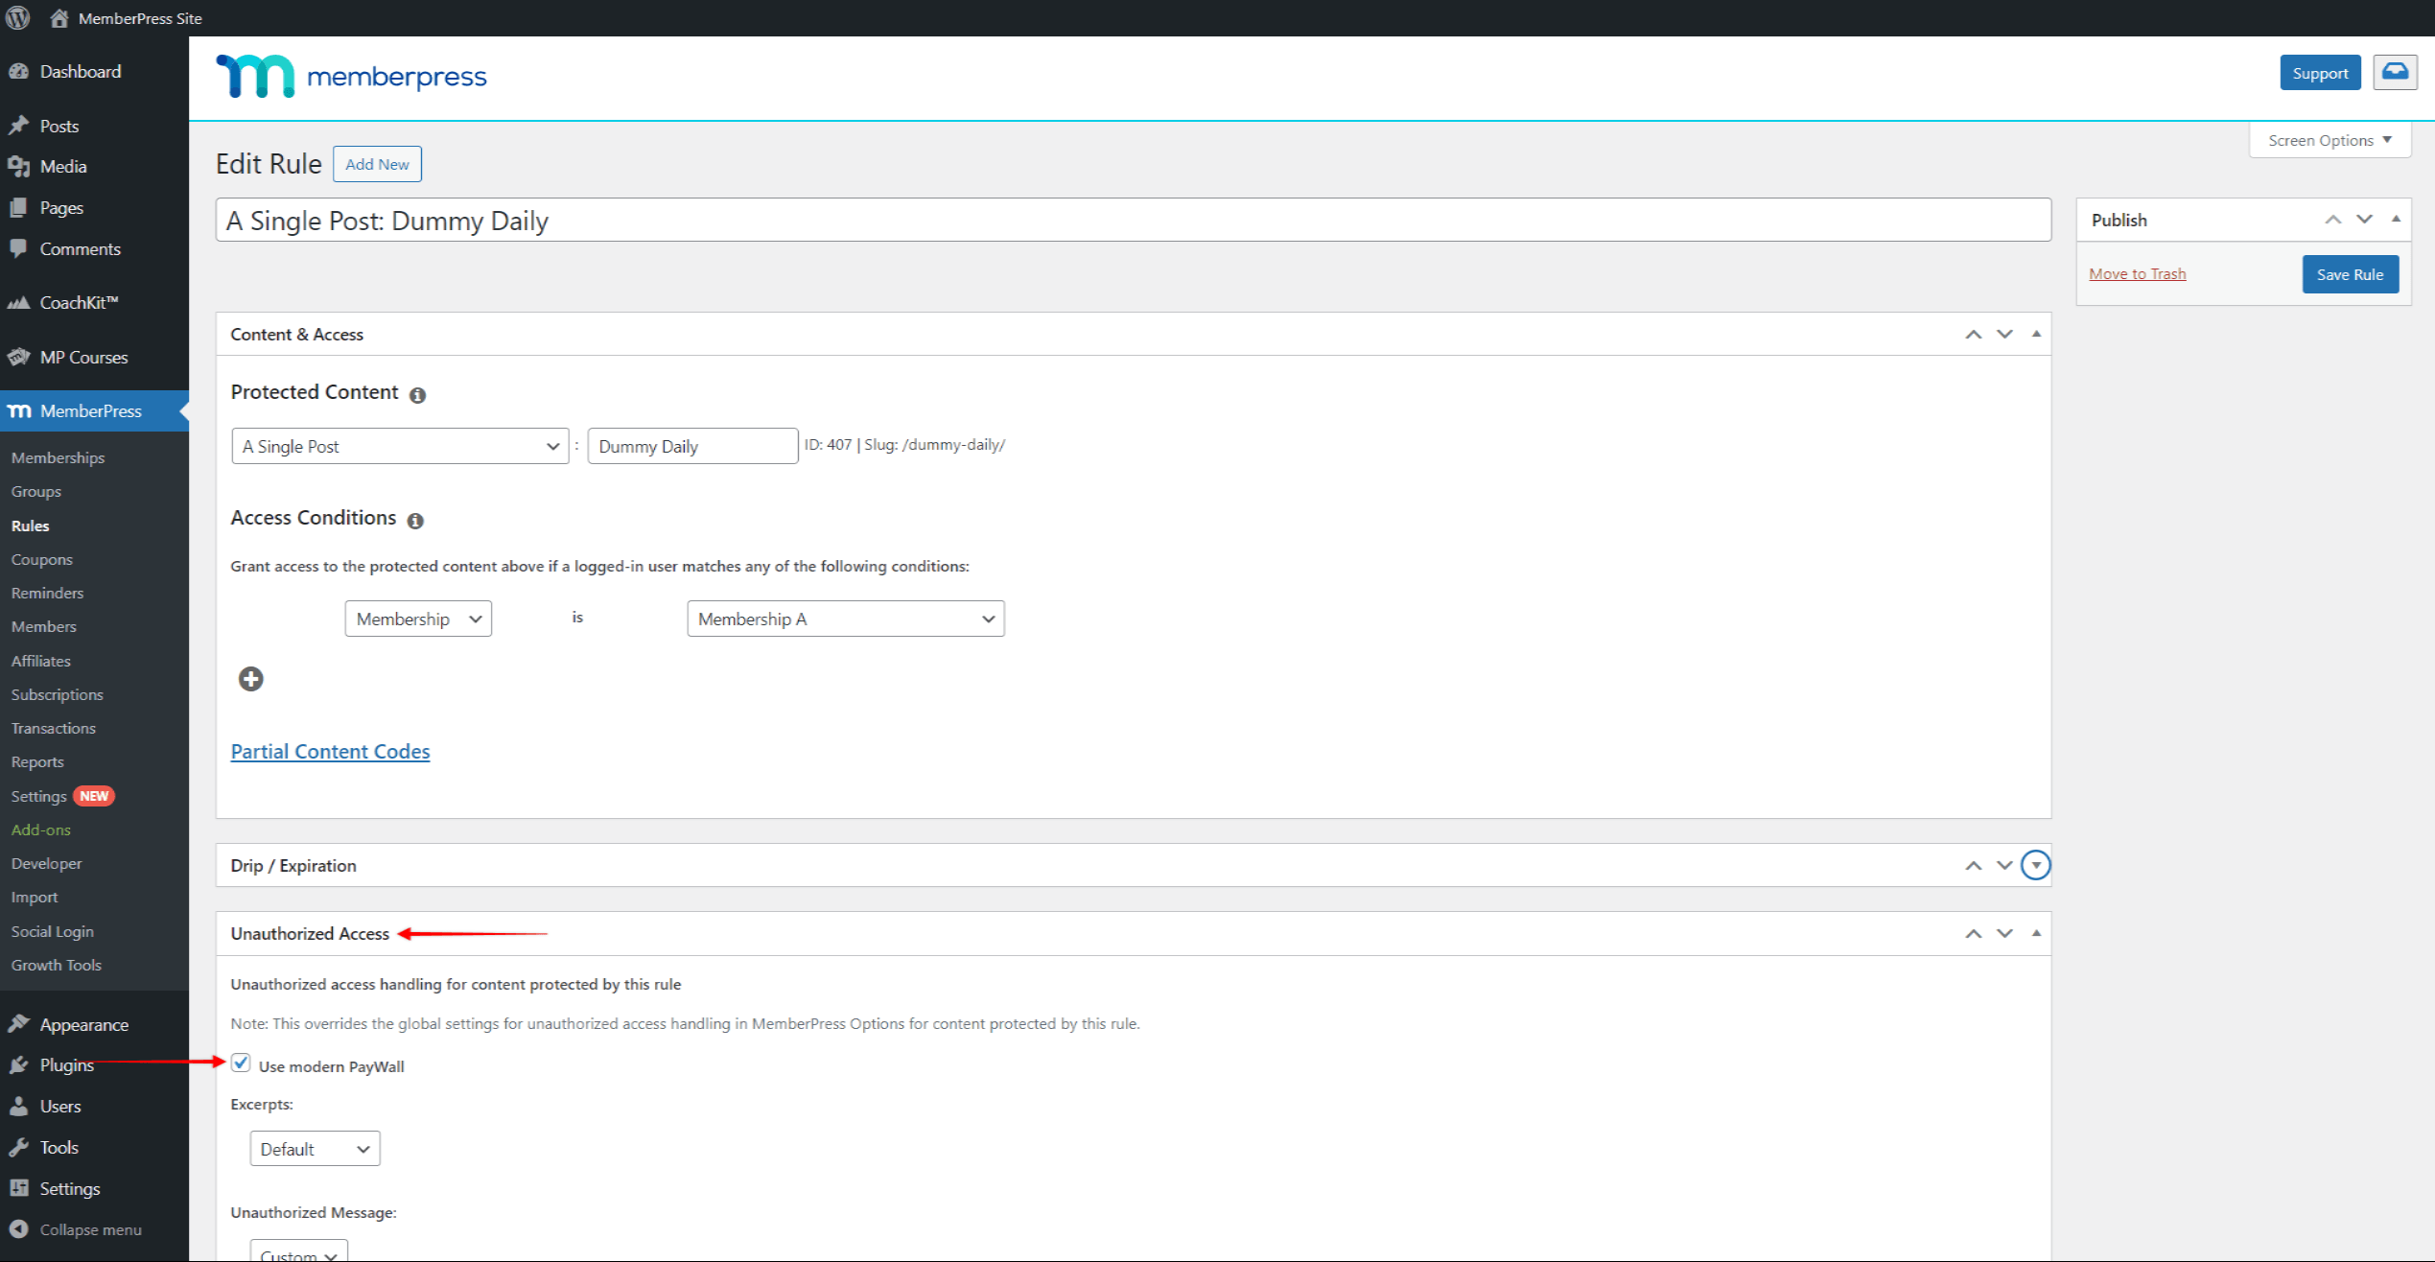The image size is (2435, 1262).
Task: Open the Reports submenu item
Action: [37, 761]
